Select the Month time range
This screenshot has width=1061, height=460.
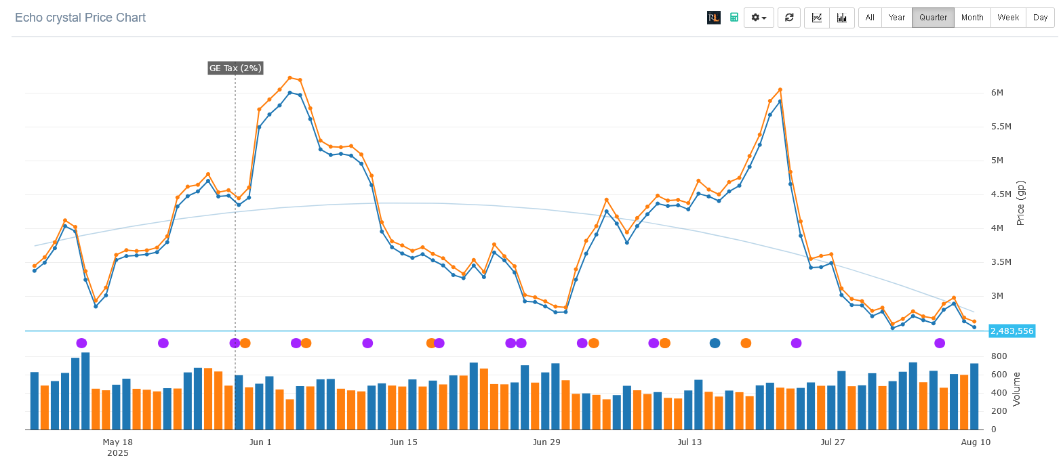pos(972,18)
